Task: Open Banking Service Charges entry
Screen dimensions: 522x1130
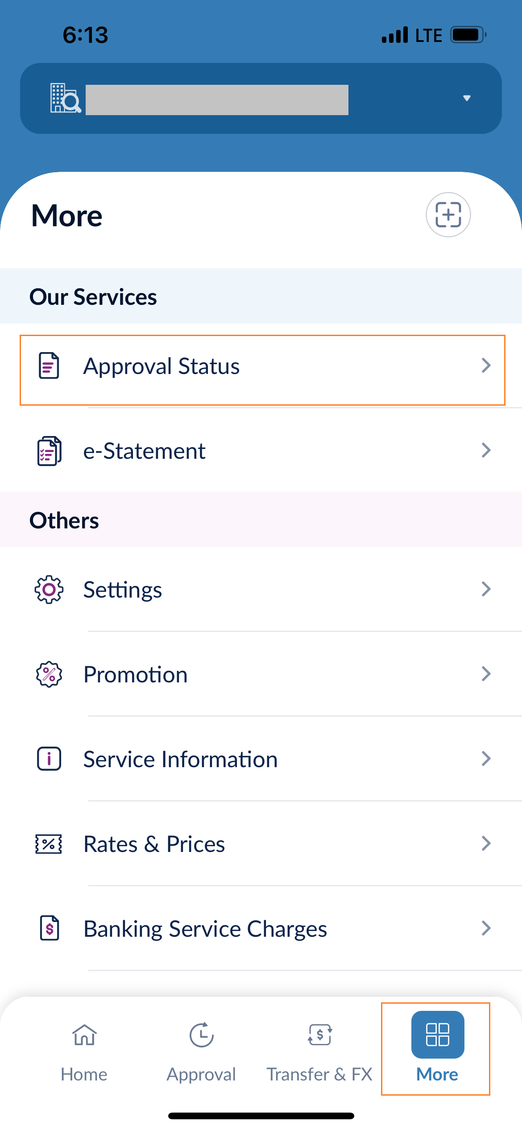Action: (205, 929)
